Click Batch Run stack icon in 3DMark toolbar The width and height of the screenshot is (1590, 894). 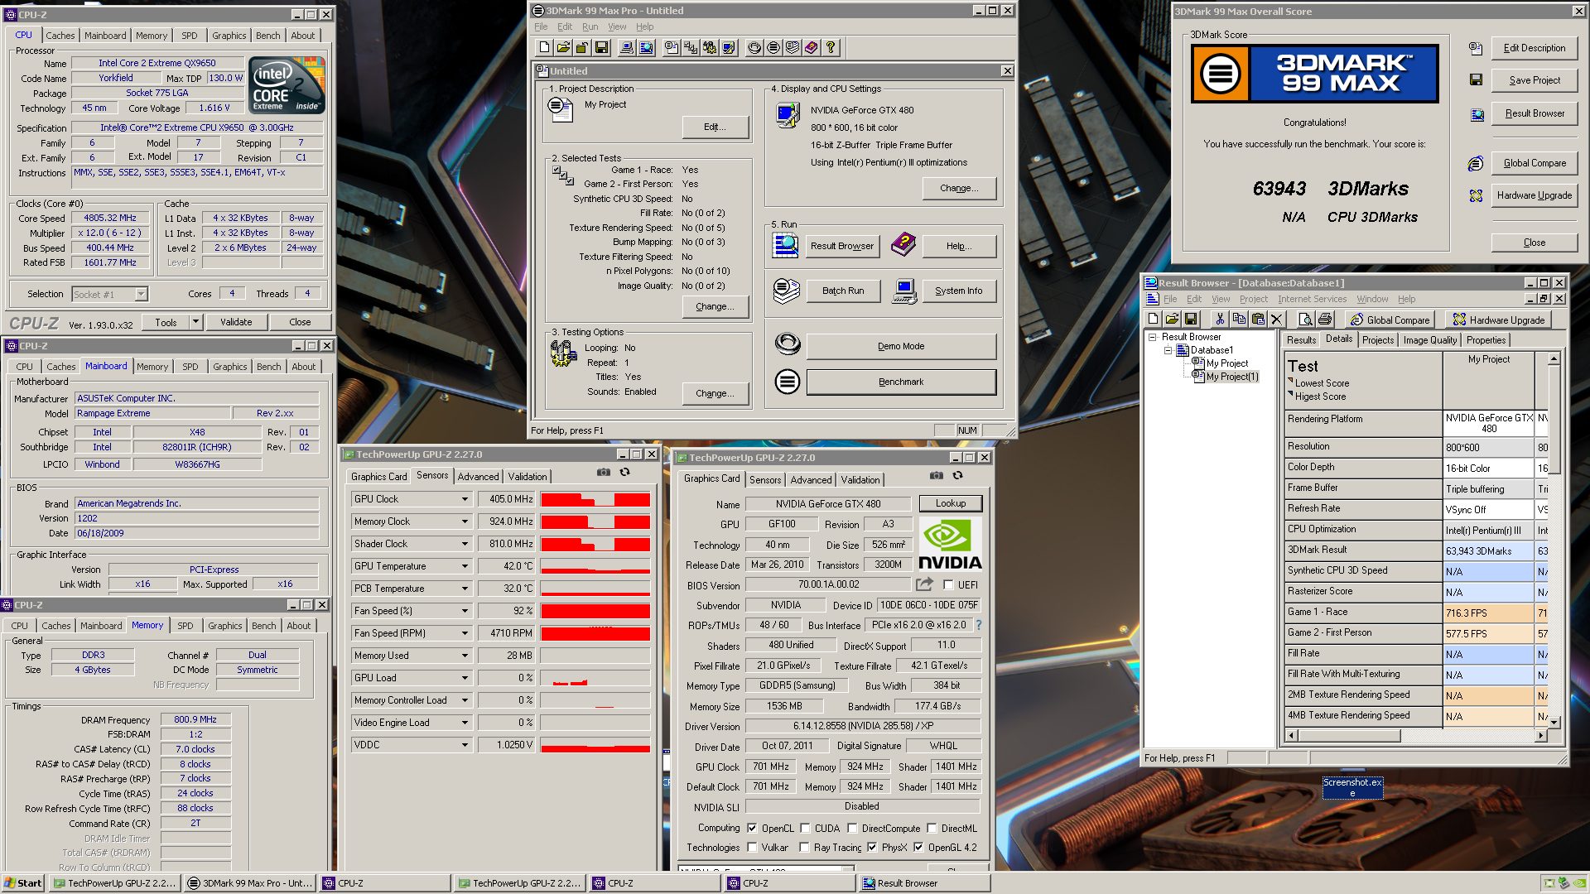point(793,48)
